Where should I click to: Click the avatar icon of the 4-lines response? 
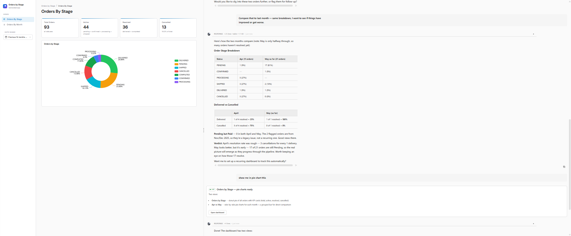pyautogui.click(x=209, y=224)
